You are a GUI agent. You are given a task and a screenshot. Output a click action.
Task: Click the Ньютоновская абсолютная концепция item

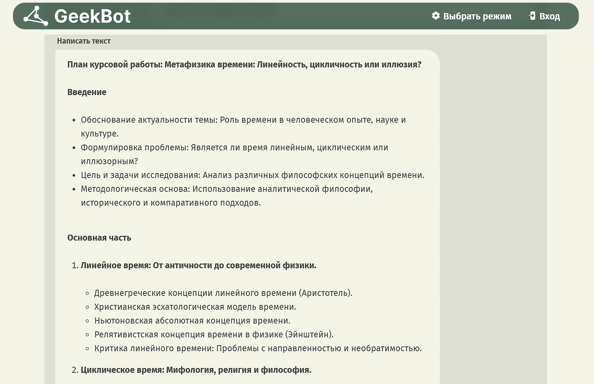(x=192, y=321)
